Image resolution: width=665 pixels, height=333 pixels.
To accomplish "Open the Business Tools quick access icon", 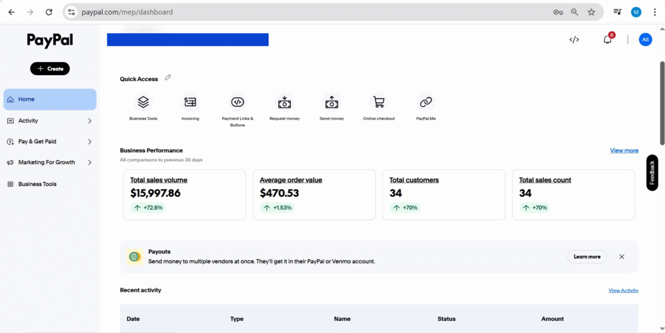I will click(143, 102).
